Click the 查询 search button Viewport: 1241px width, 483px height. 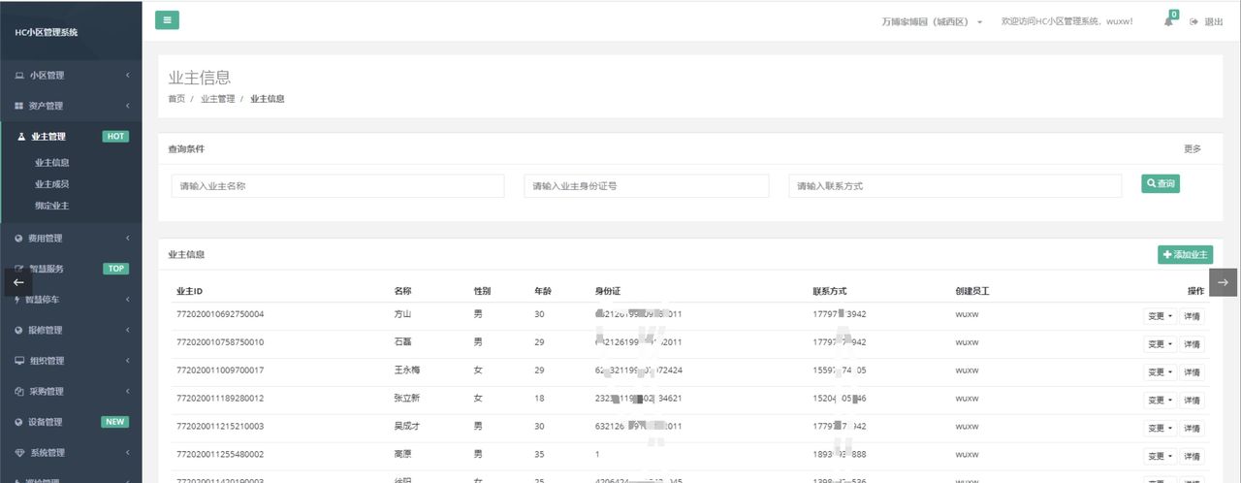1161,183
